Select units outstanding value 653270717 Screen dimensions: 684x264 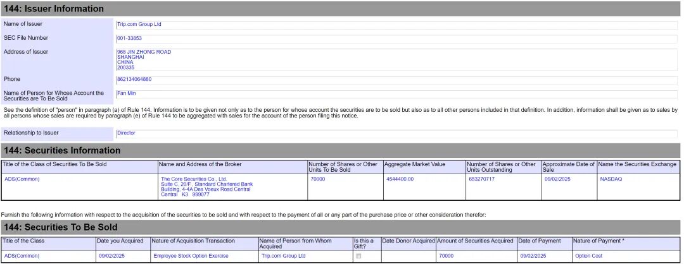point(481,179)
